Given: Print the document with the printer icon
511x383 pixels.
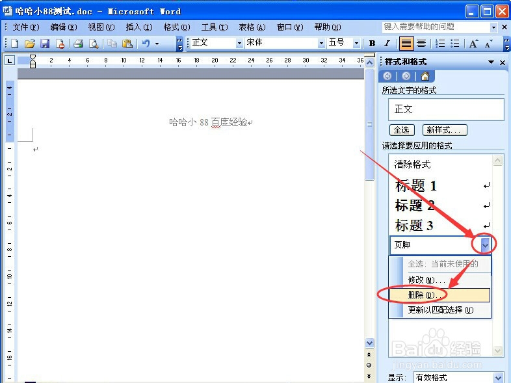Looking at the screenshot, I should [78, 44].
